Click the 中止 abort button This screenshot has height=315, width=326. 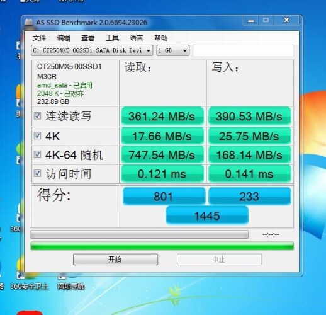(219, 260)
